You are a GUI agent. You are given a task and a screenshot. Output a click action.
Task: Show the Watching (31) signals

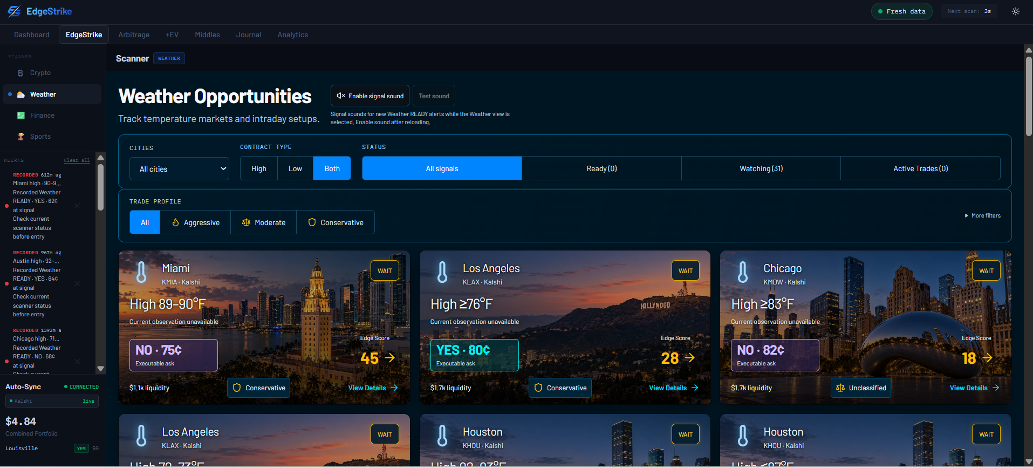[x=761, y=168]
